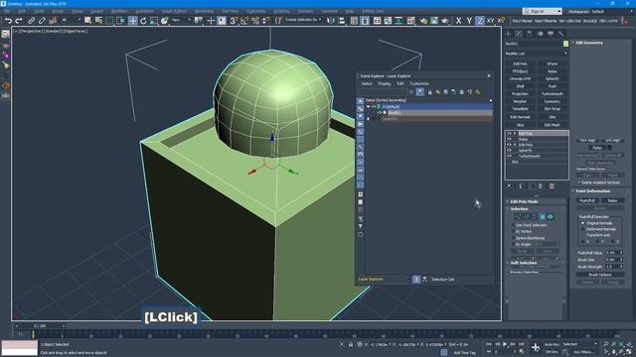Collapse the 0 (default) layer tree arrow
This screenshot has width=636, height=357.
coord(368,107)
